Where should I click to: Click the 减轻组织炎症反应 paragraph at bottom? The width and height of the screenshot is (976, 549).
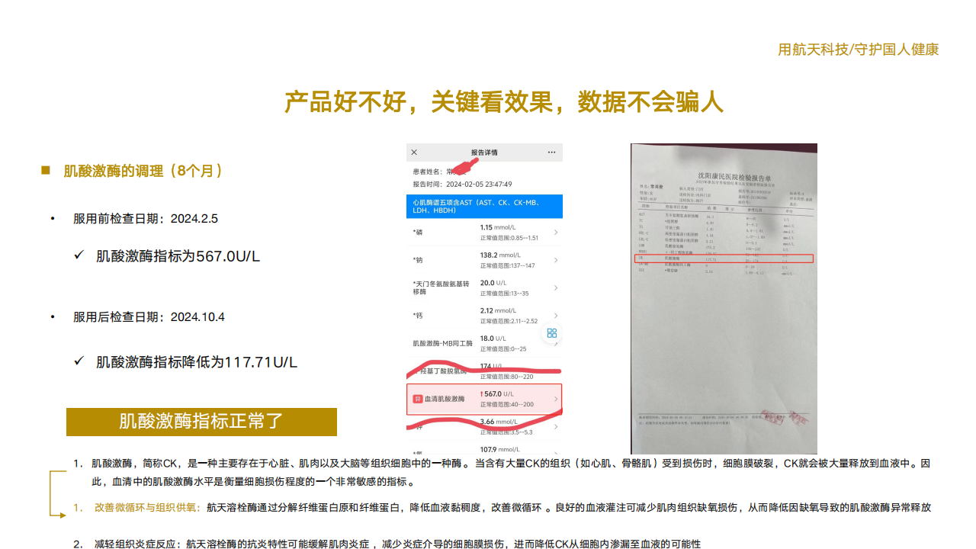coord(397,544)
